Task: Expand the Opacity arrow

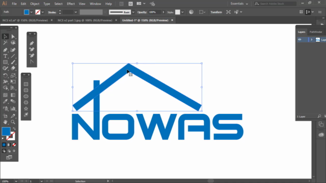Action: pos(163,12)
